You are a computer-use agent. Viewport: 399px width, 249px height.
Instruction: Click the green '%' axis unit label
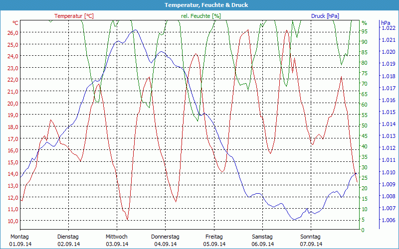[x=365, y=23]
